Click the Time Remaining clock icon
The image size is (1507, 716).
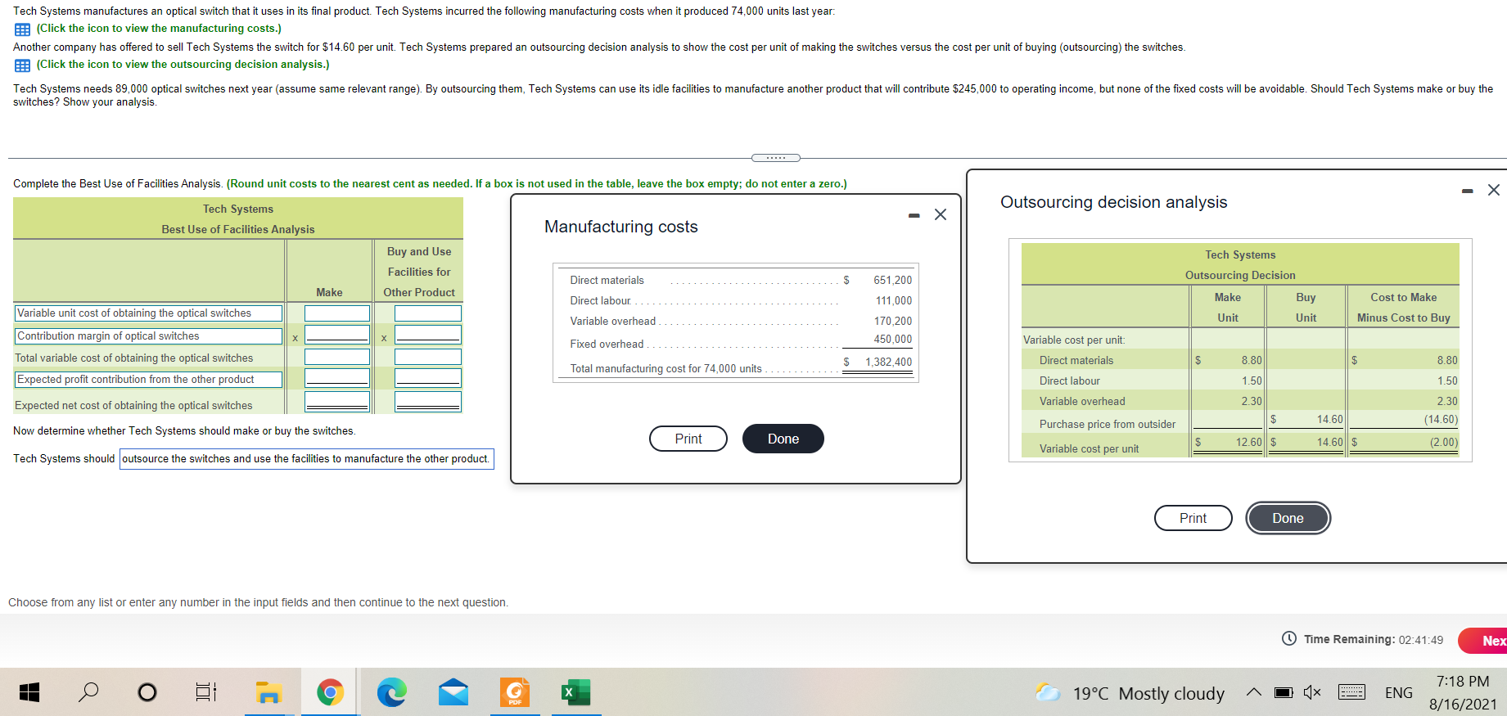[1289, 638]
